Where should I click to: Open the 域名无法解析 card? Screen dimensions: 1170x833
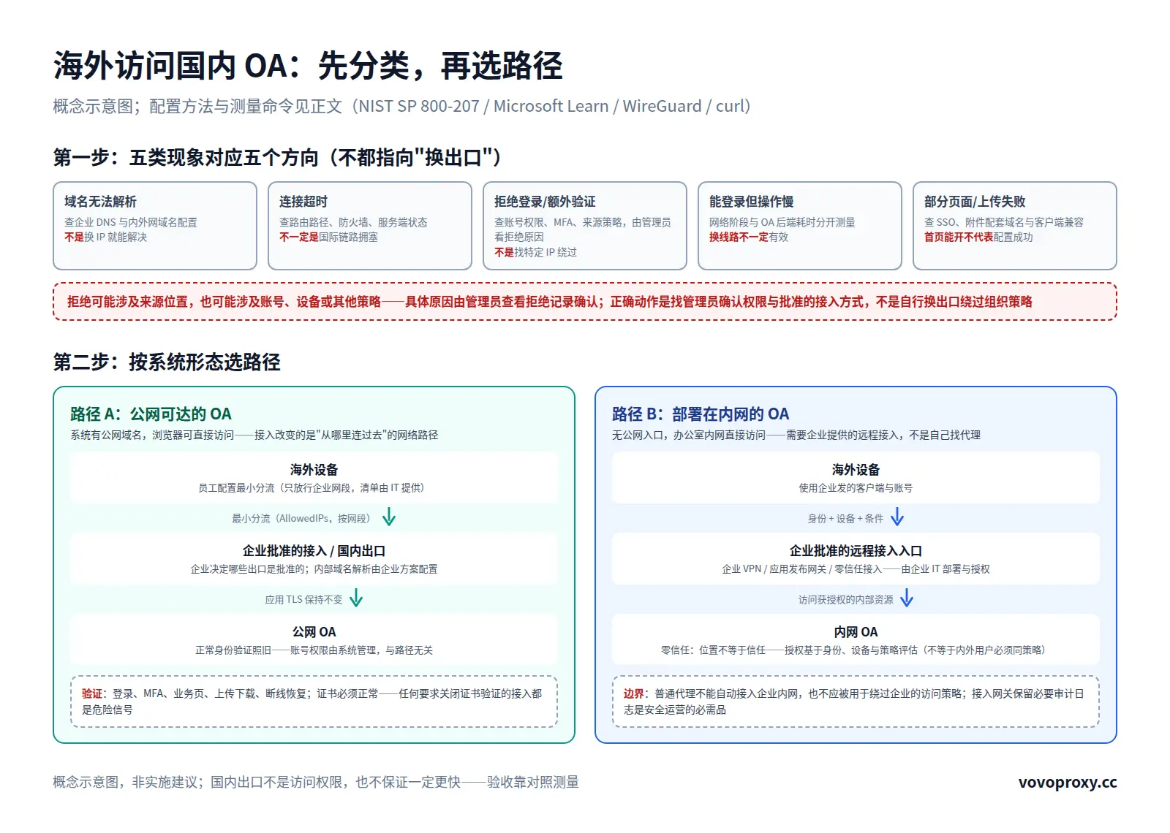click(x=155, y=226)
